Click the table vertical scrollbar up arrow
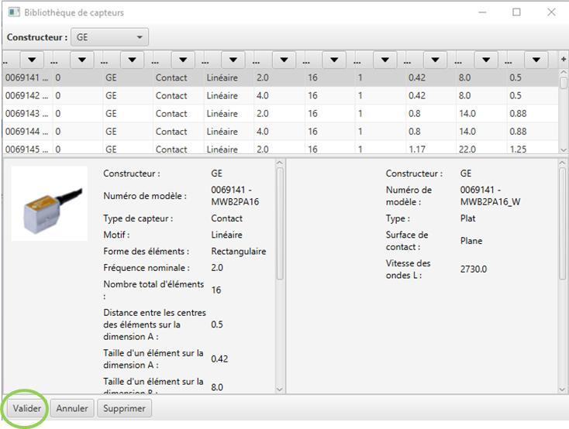 click(564, 73)
